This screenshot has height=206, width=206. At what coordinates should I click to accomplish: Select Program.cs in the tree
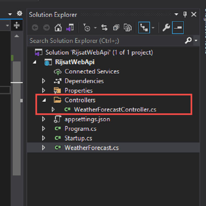tap(80, 129)
